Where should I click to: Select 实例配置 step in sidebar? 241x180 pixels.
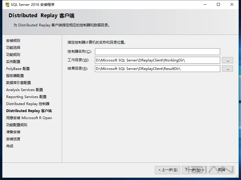coord(13,62)
